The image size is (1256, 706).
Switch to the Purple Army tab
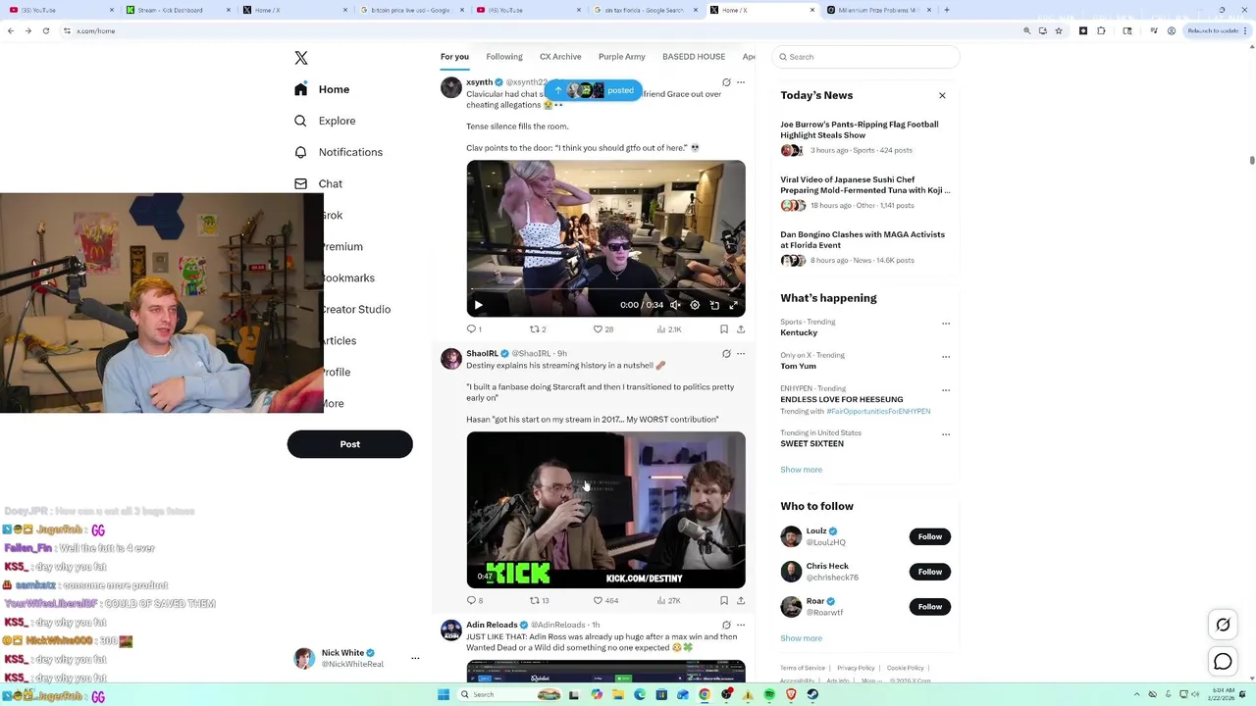click(622, 57)
